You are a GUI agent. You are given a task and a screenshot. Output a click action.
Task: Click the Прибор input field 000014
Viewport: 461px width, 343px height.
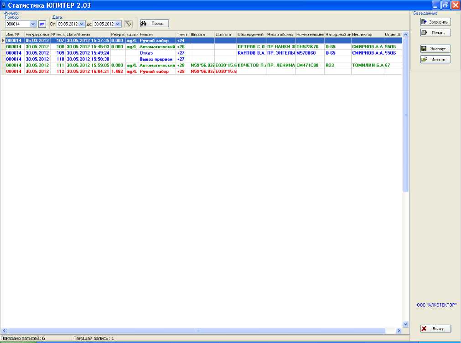click(18, 24)
